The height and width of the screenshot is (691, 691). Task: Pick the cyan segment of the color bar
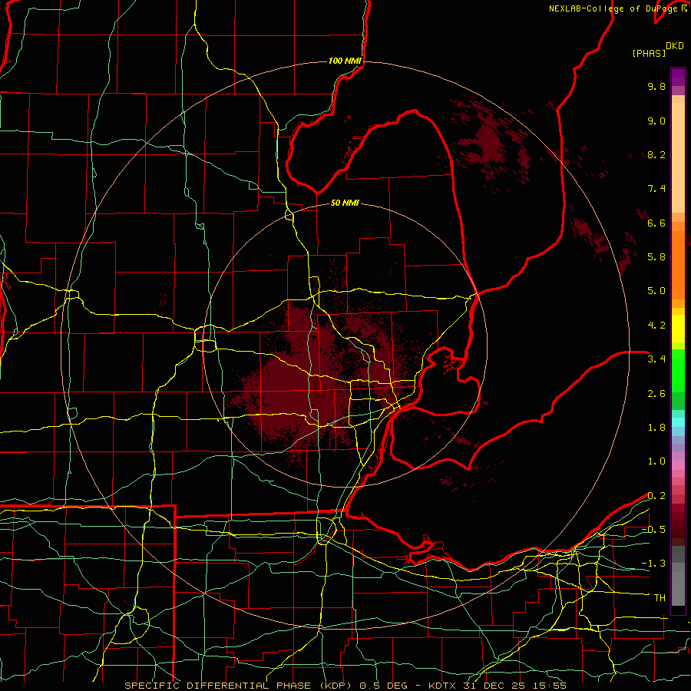point(678,422)
